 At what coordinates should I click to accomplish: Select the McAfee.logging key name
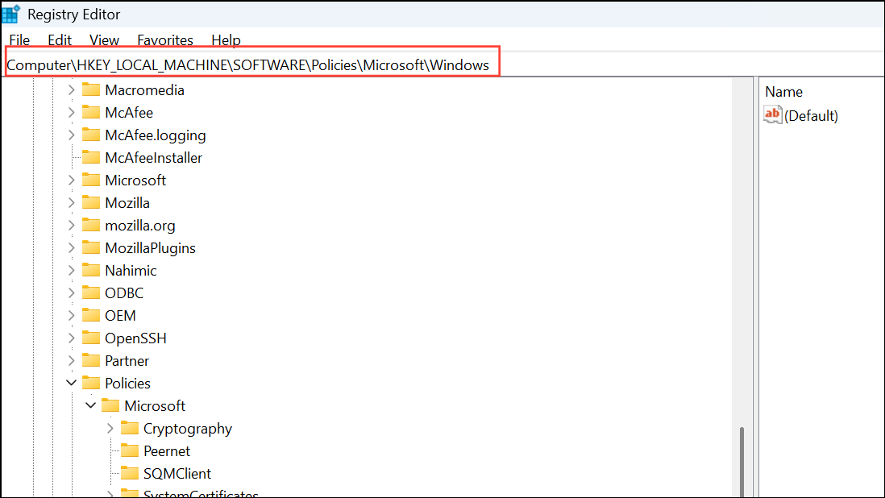click(156, 135)
